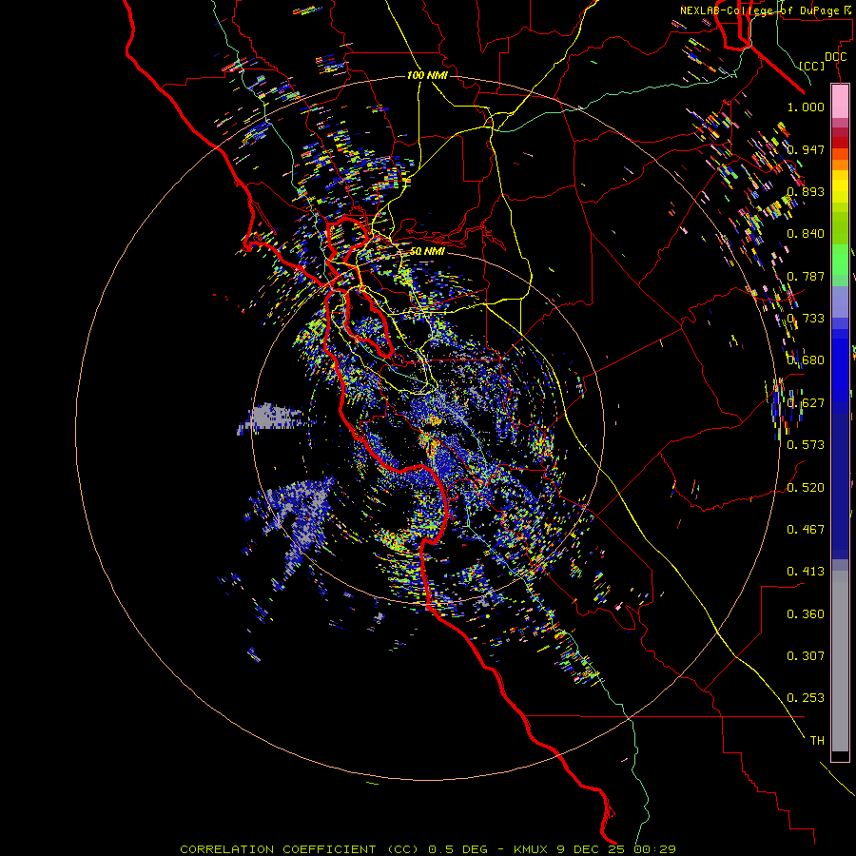This screenshot has width=856, height=856.
Task: Click the 0.627 scale value
Action: point(806,403)
